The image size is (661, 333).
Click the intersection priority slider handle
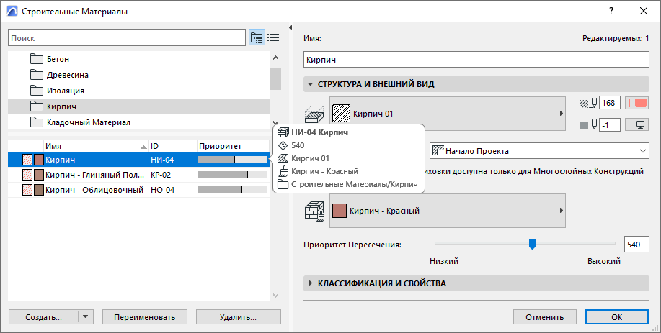click(532, 244)
